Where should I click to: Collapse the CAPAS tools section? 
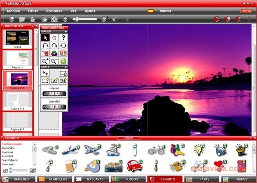[66, 67]
